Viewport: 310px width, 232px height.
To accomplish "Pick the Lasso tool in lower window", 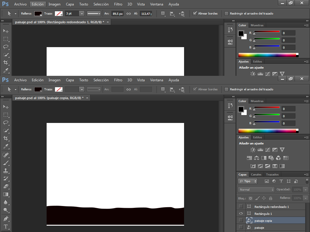I will click(x=6, y=123).
